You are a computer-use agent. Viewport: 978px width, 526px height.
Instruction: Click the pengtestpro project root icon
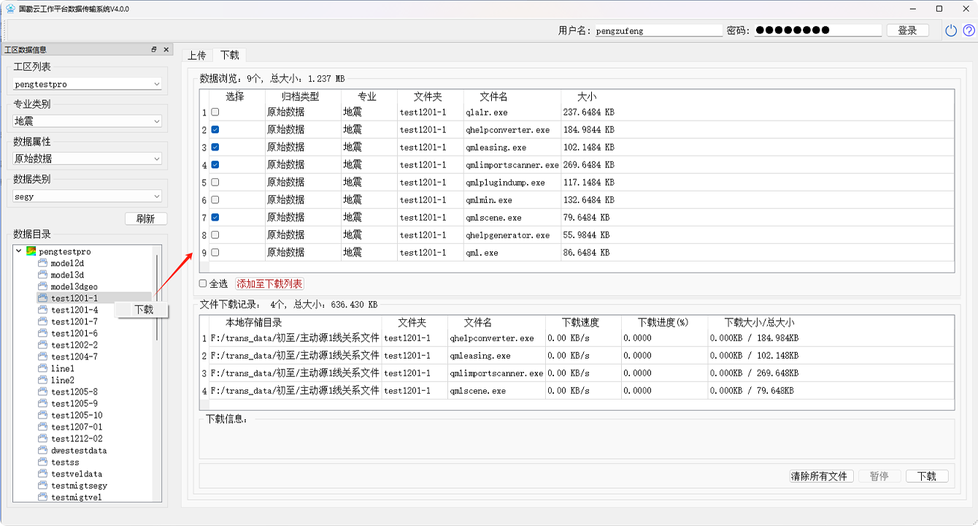[x=31, y=251]
